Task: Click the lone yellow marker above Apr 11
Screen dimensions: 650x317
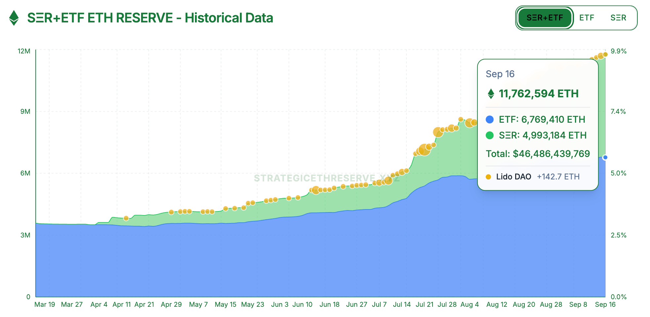Action: pos(126,218)
